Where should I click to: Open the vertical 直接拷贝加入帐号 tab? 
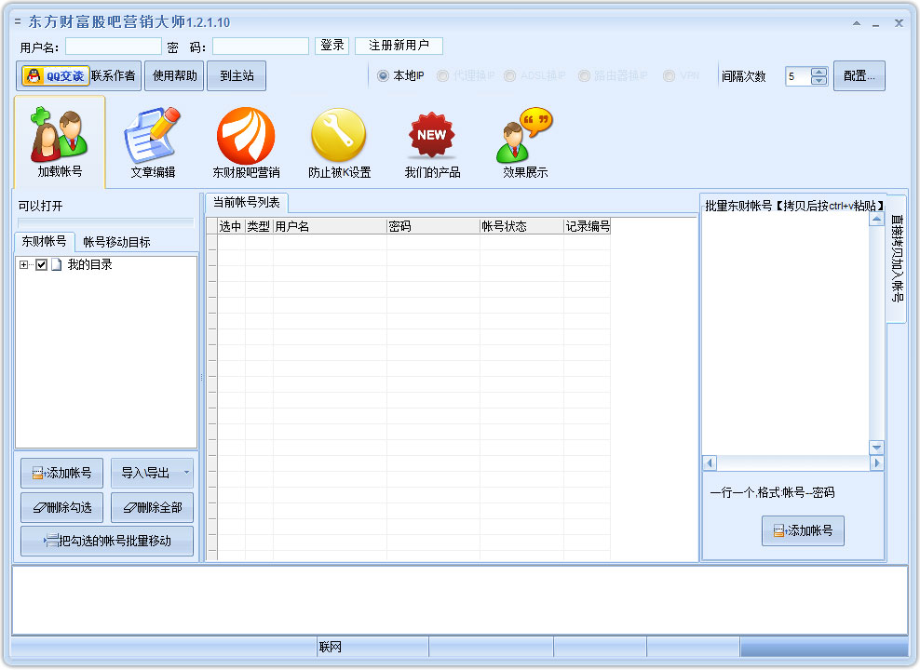point(897,258)
